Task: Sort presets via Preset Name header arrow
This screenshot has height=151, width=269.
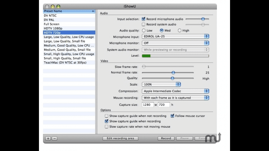Action: point(93,11)
